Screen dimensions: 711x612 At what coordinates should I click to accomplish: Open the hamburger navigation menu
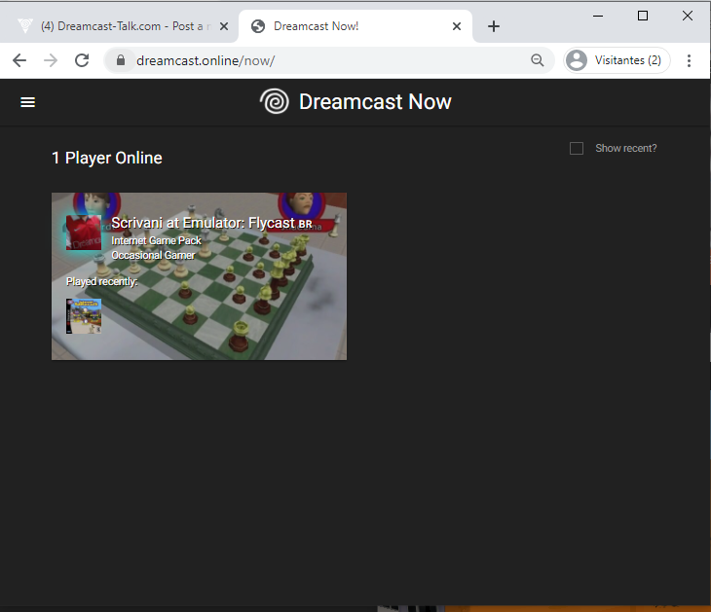[x=27, y=102]
